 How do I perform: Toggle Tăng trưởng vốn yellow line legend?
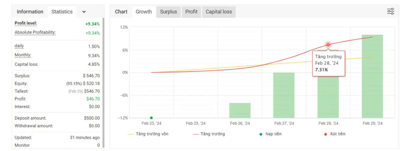148,134
